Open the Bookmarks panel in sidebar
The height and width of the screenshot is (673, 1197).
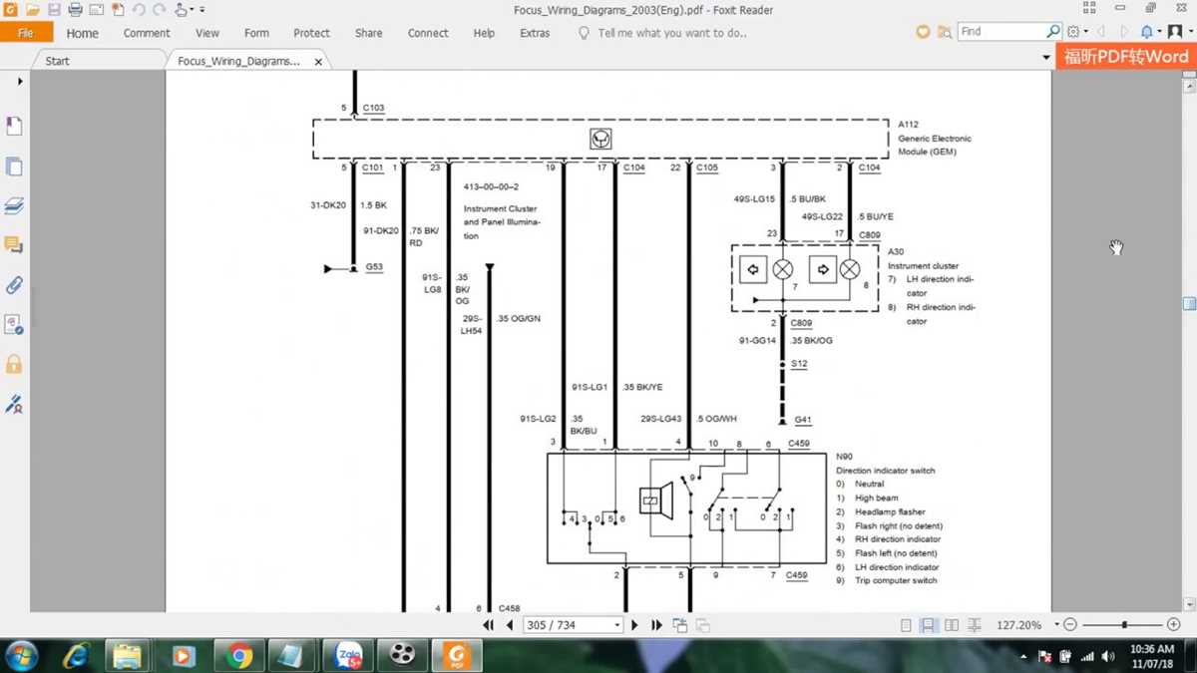(x=14, y=127)
